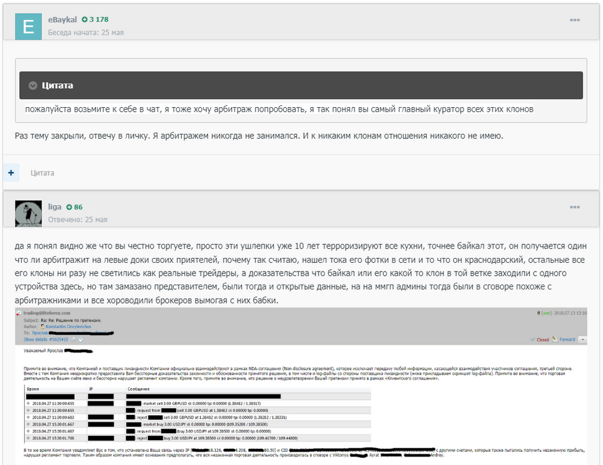Image resolution: width=603 pixels, height=465 pixels.
Task: Click the Цитата reply link under eBaykal's post
Action: point(42,173)
